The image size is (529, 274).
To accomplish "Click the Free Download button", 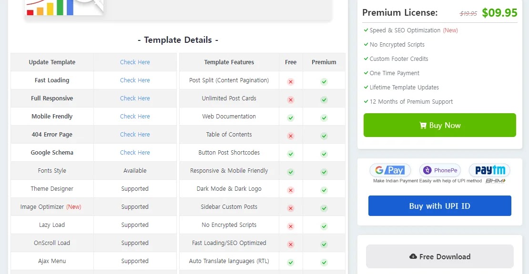I will point(439,256).
